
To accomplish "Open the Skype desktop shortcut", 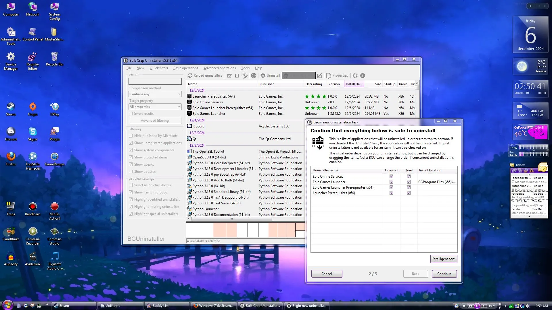I will coord(32,134).
